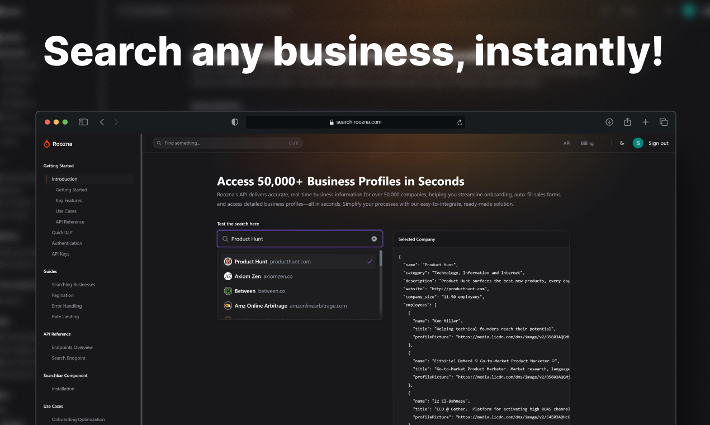Click the address bar search.roozna.com
Viewport: 710px width, 425px height.
(x=355, y=122)
